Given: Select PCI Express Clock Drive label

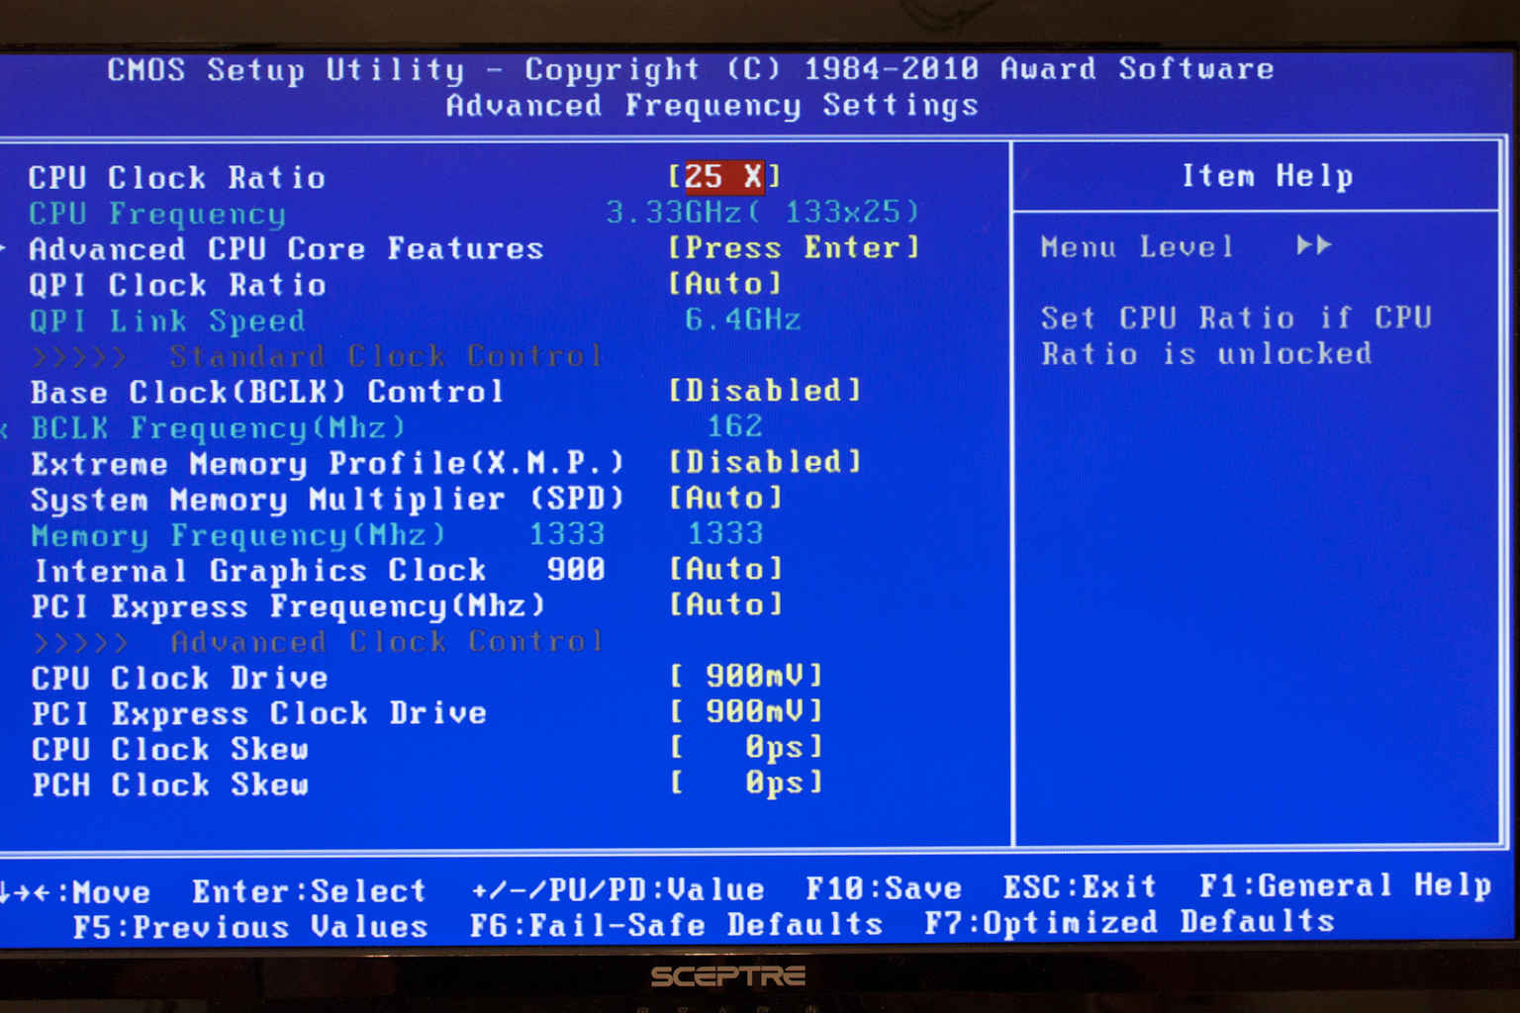Looking at the screenshot, I should (x=259, y=714).
